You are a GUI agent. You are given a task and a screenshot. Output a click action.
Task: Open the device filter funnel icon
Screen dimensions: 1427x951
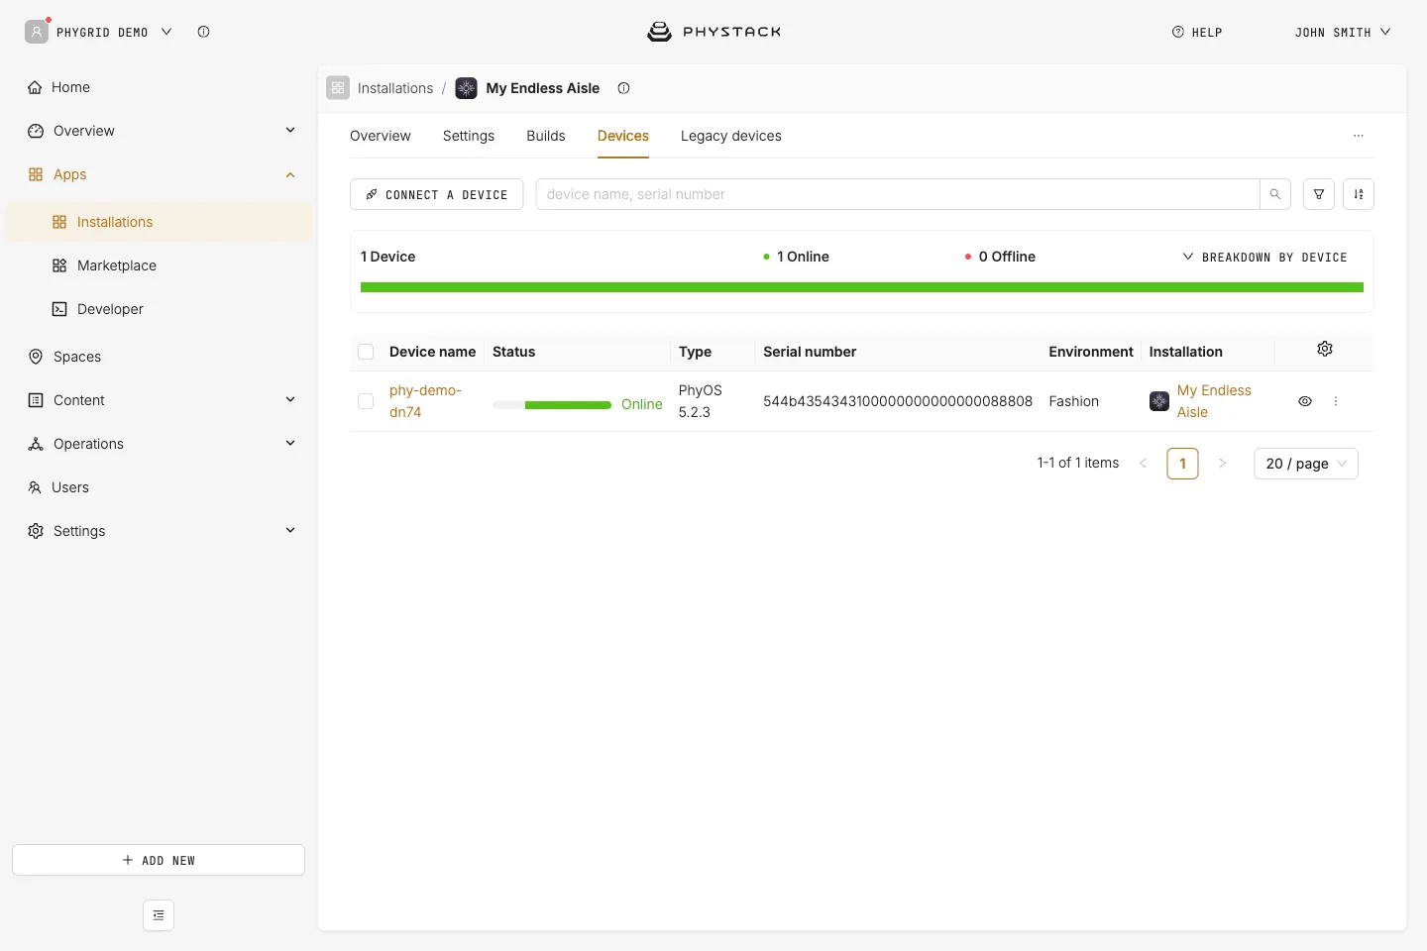[x=1319, y=194]
